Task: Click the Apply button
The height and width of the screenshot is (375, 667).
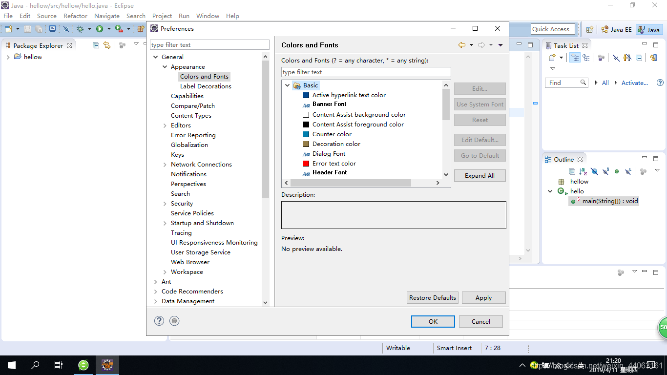Action: point(483,298)
